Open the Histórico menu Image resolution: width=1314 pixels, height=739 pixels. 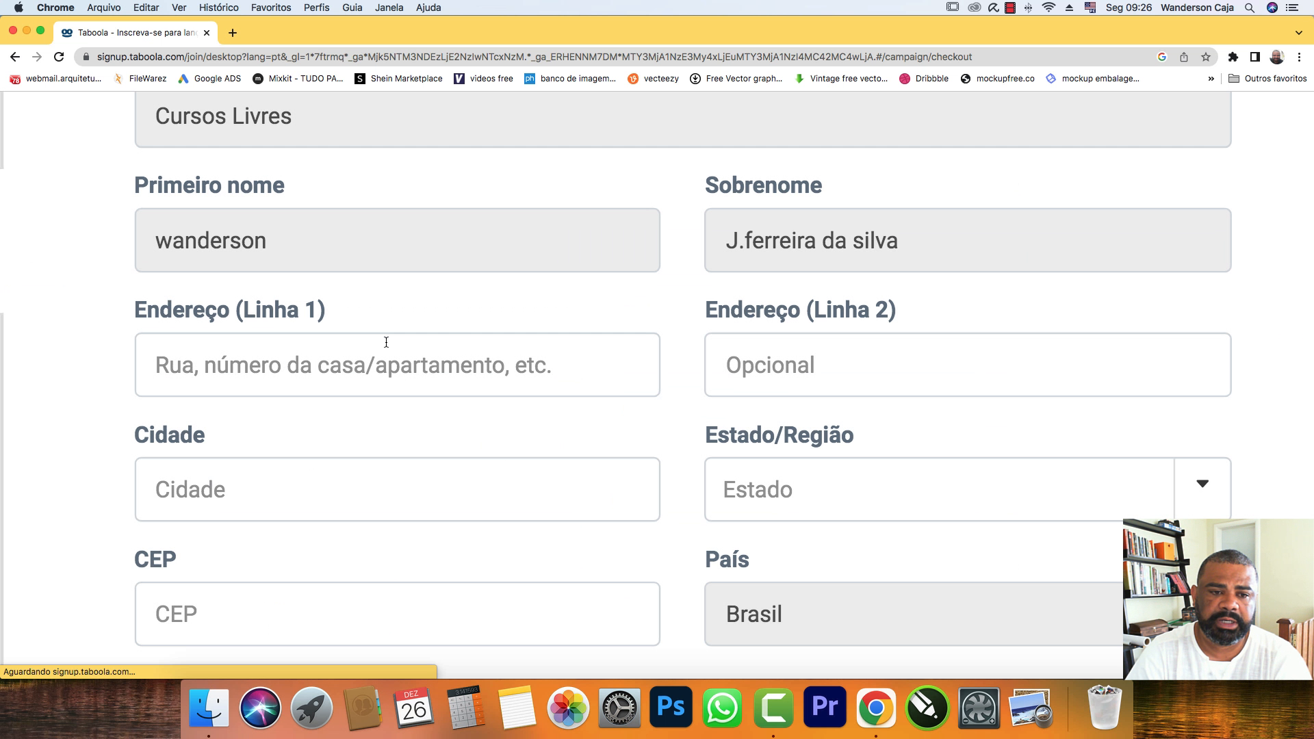pos(218,8)
